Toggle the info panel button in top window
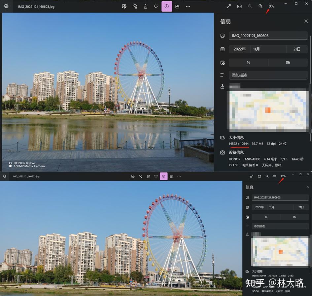This screenshot has height=296, width=312. [167, 6]
